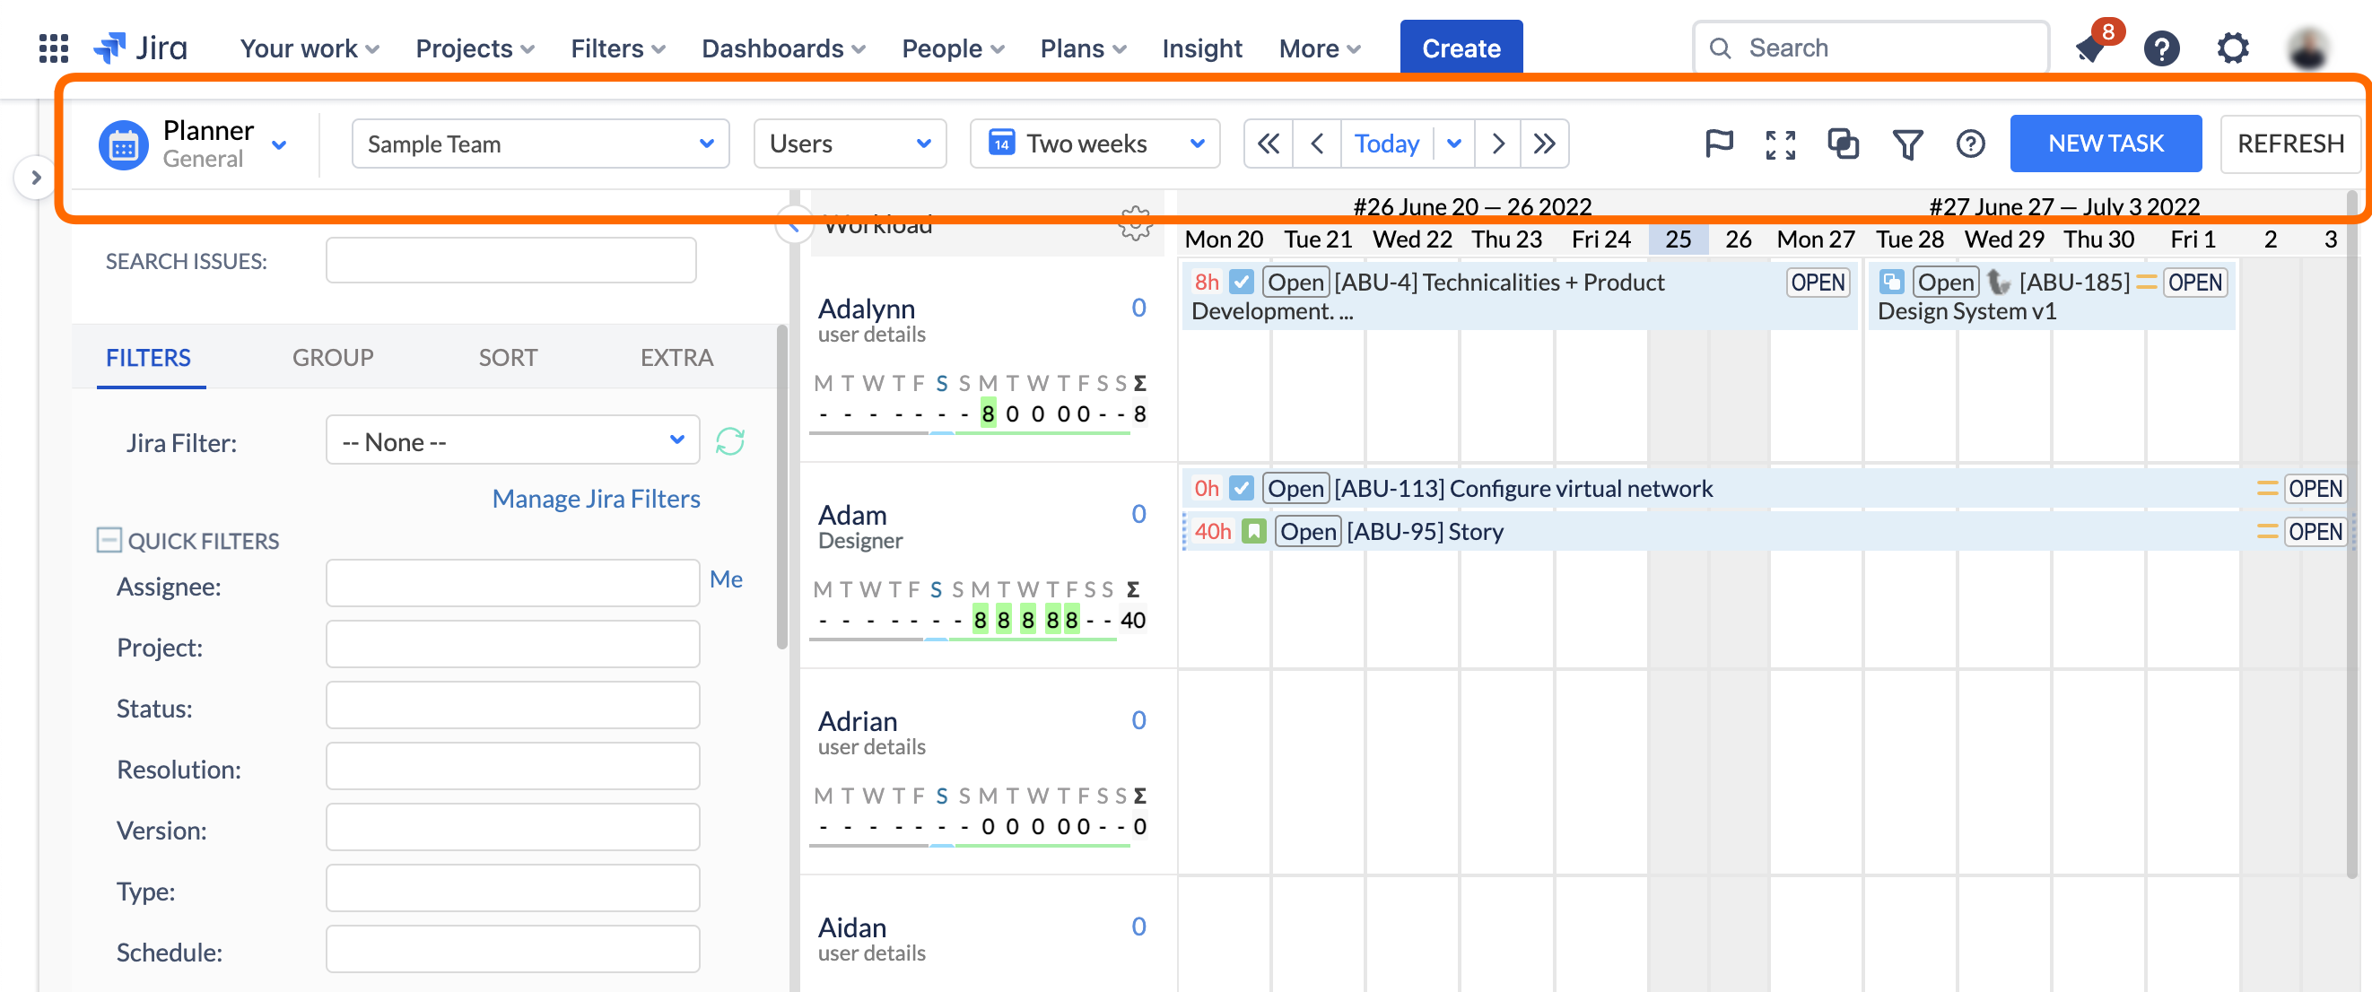Refresh the Jira filter list icon
Image resolution: width=2372 pixels, height=992 pixels.
point(730,441)
